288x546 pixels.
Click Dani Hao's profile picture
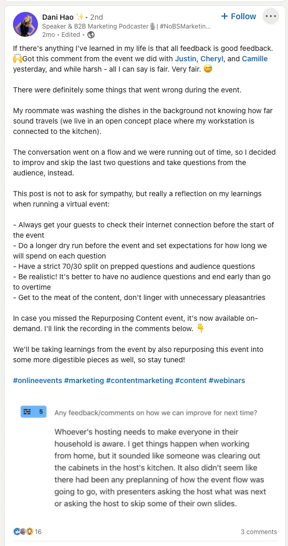[25, 24]
